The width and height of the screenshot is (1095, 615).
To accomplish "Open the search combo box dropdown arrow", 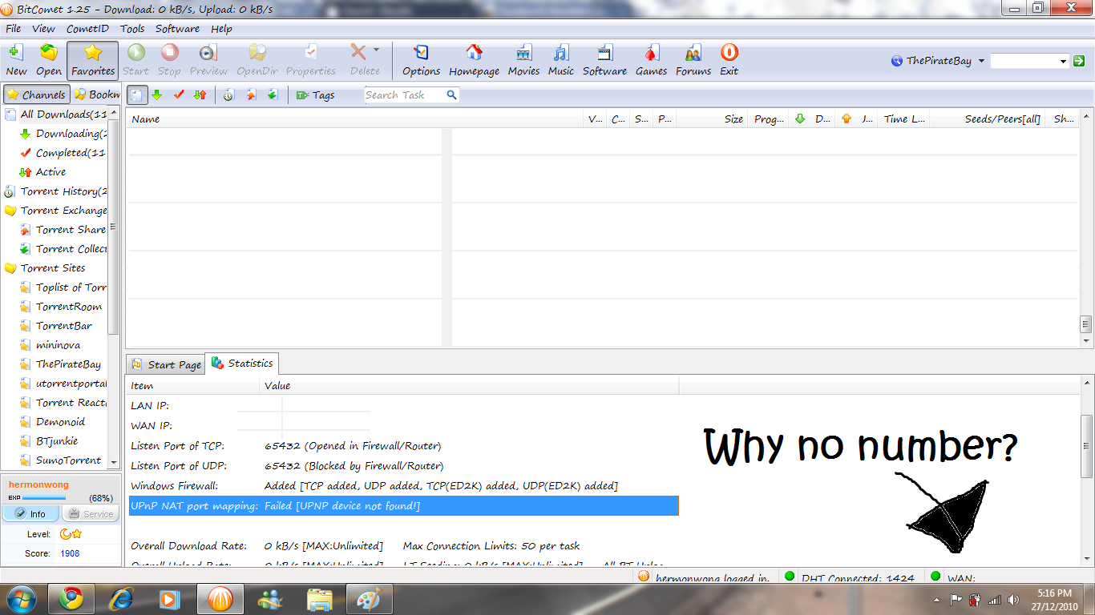I will coord(1064,61).
